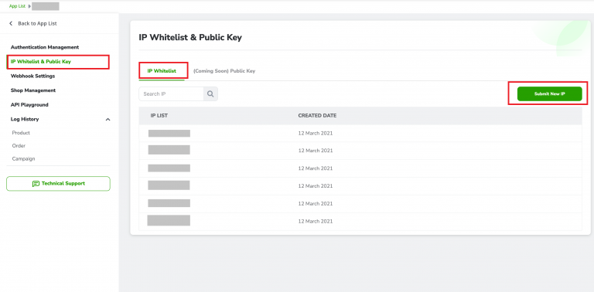Click the Technical Support button
594x292 pixels.
tap(58, 183)
